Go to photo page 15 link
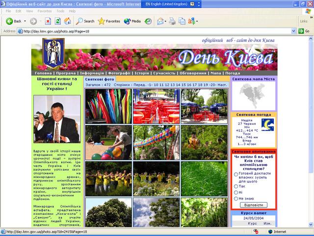Image resolution: width=314 pixels, height=236 pixels. point(183,85)
